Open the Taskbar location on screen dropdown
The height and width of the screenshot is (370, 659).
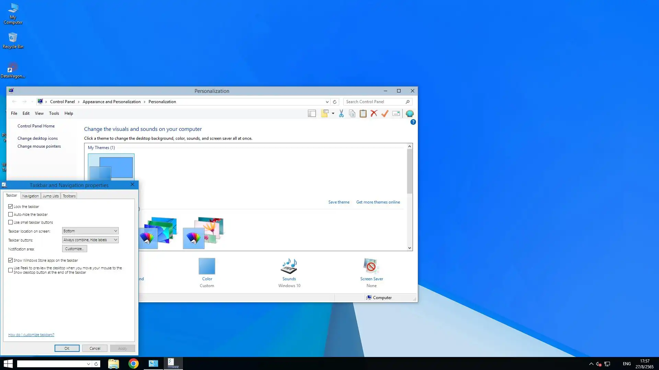[x=90, y=231]
